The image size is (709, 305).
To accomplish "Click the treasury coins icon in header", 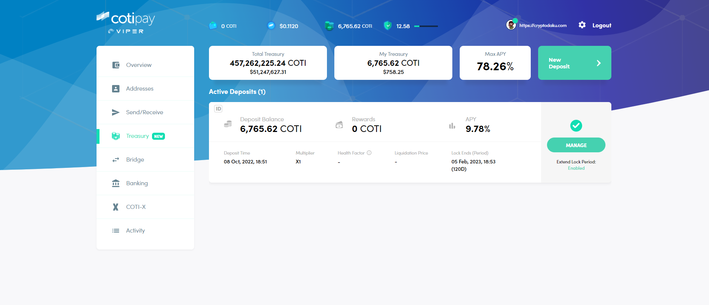I will click(329, 26).
